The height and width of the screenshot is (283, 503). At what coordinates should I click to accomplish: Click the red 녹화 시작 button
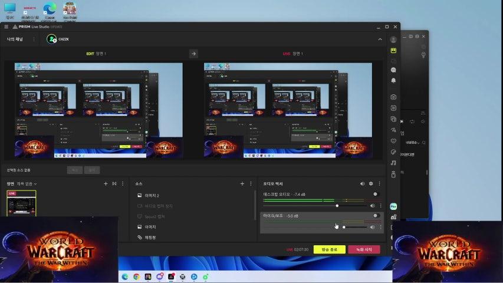point(364,249)
